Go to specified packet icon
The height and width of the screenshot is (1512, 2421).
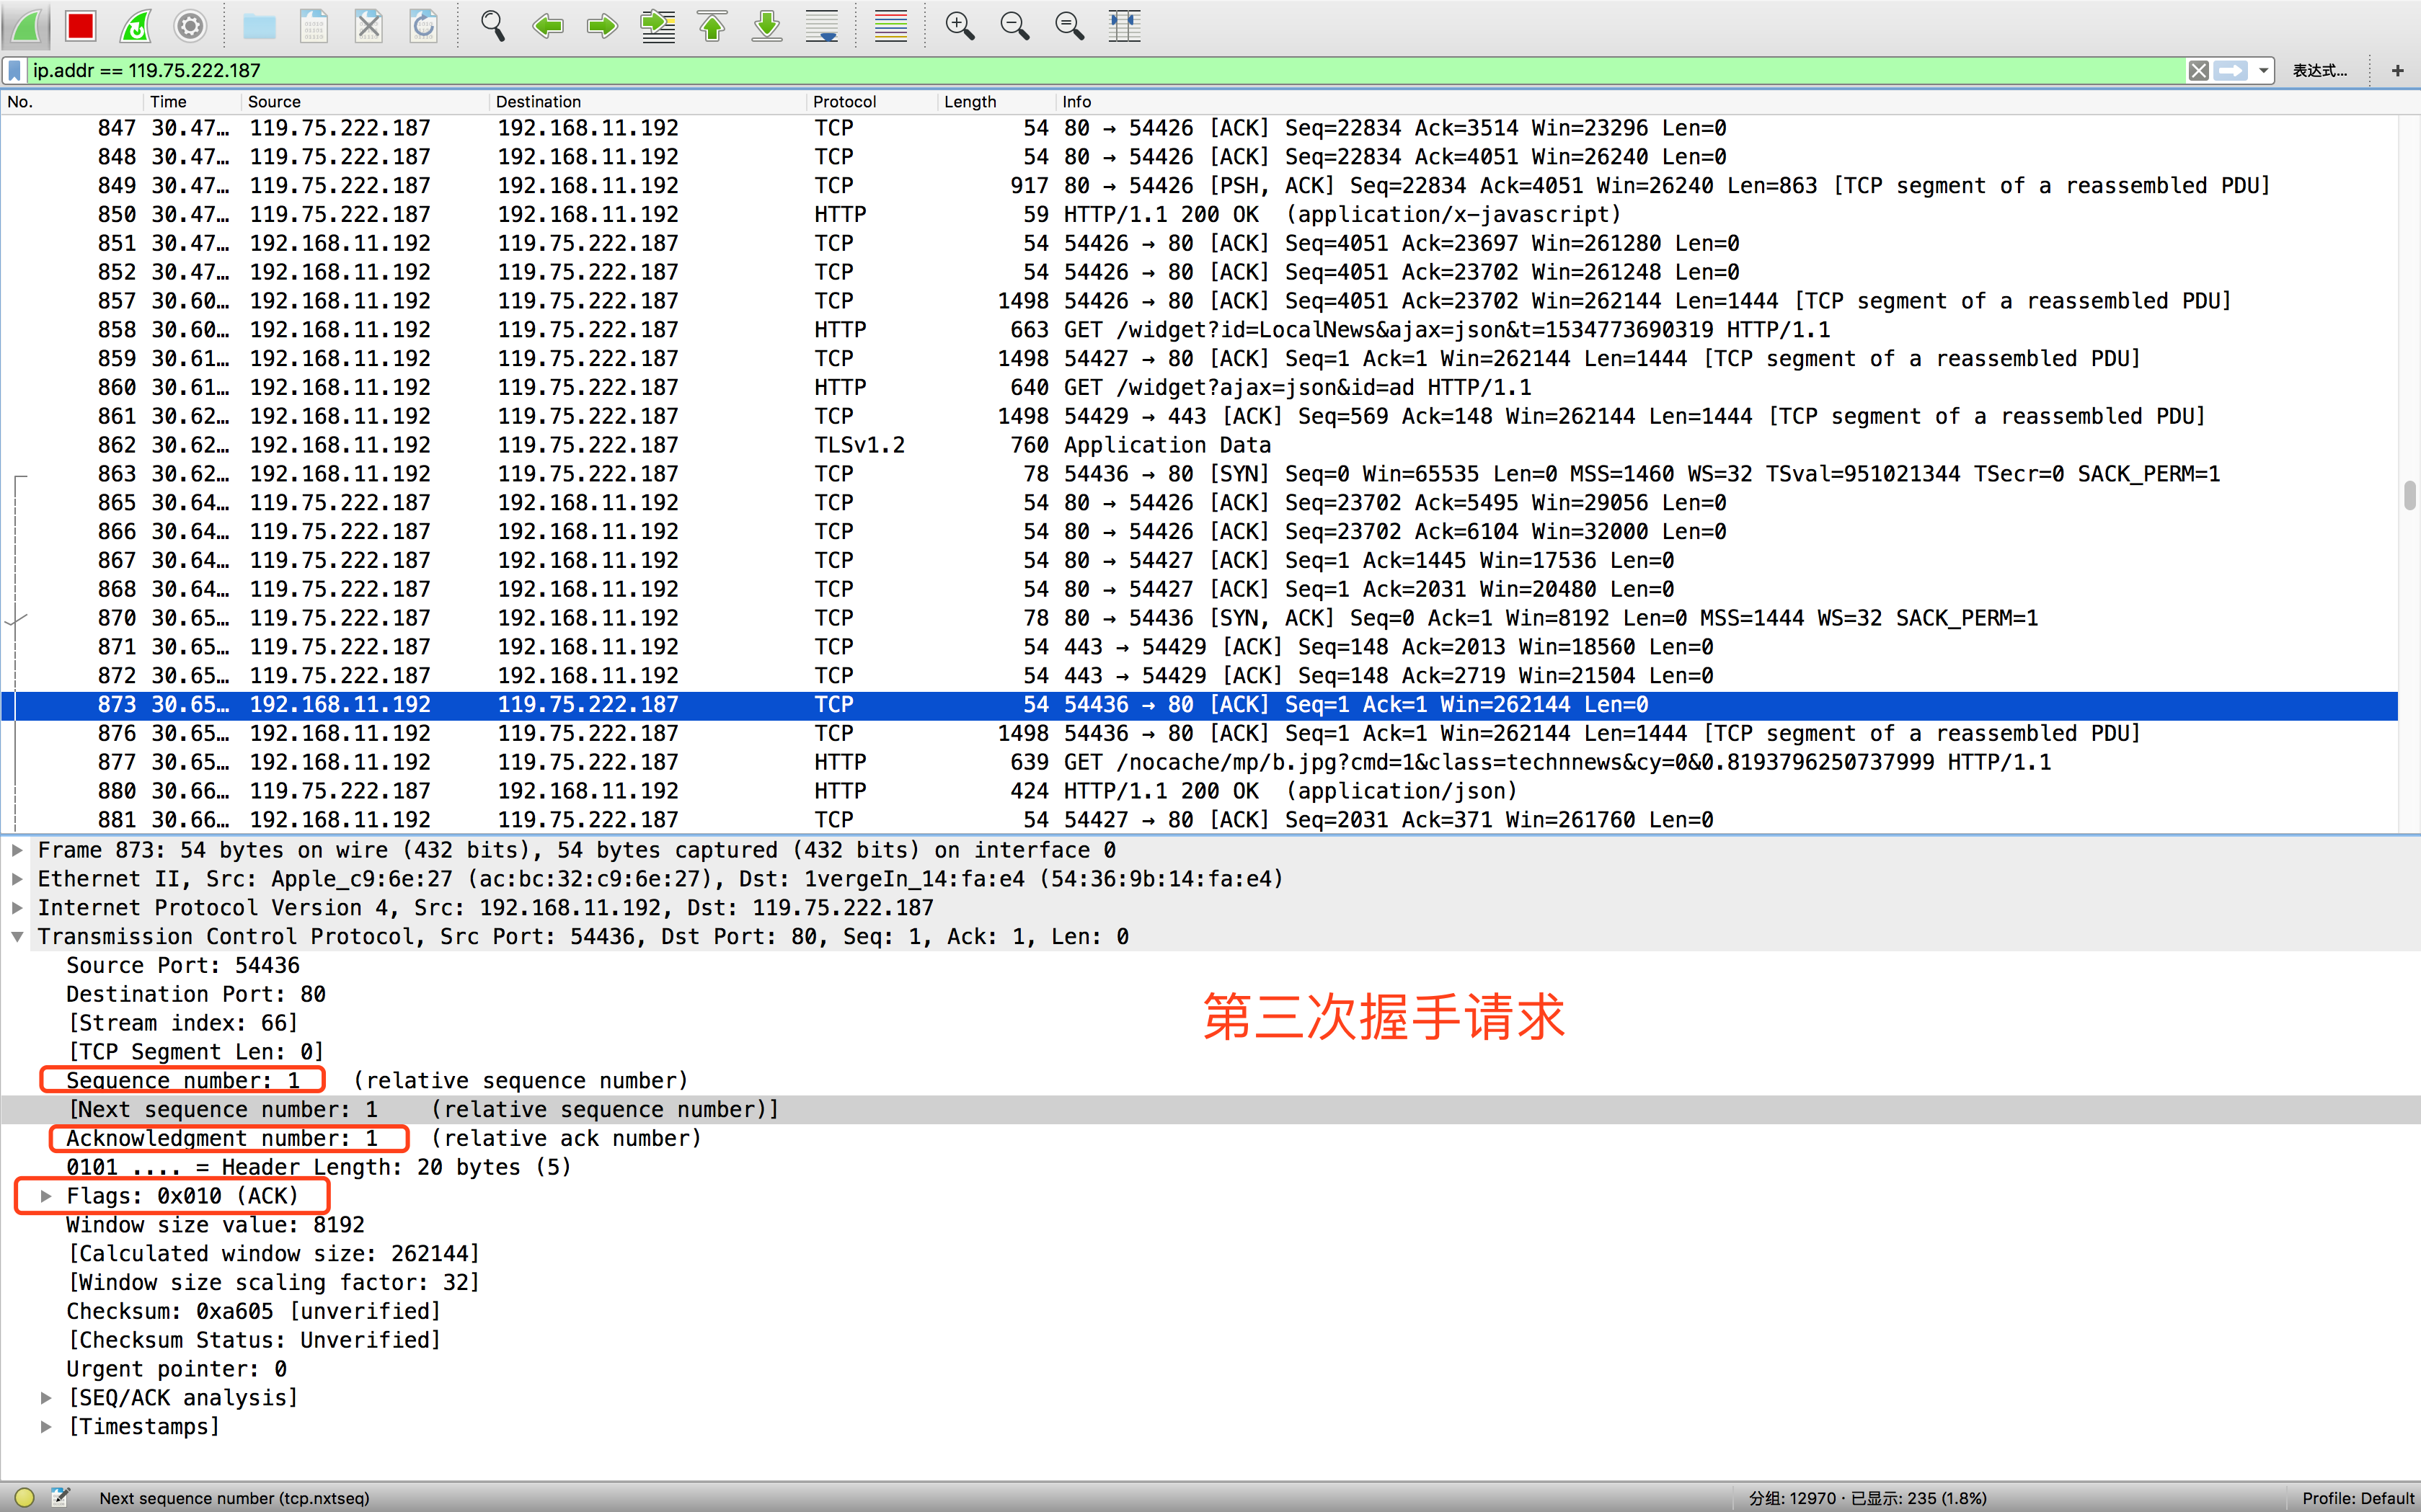click(x=658, y=26)
